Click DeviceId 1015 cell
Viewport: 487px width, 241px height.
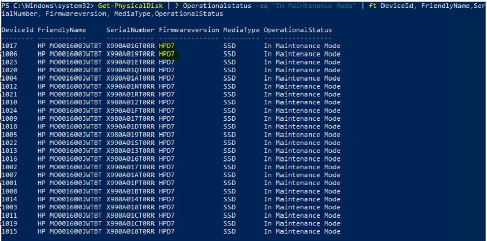[9, 231]
